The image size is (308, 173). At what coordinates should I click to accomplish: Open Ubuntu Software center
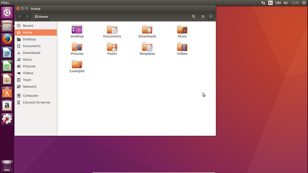(7, 93)
